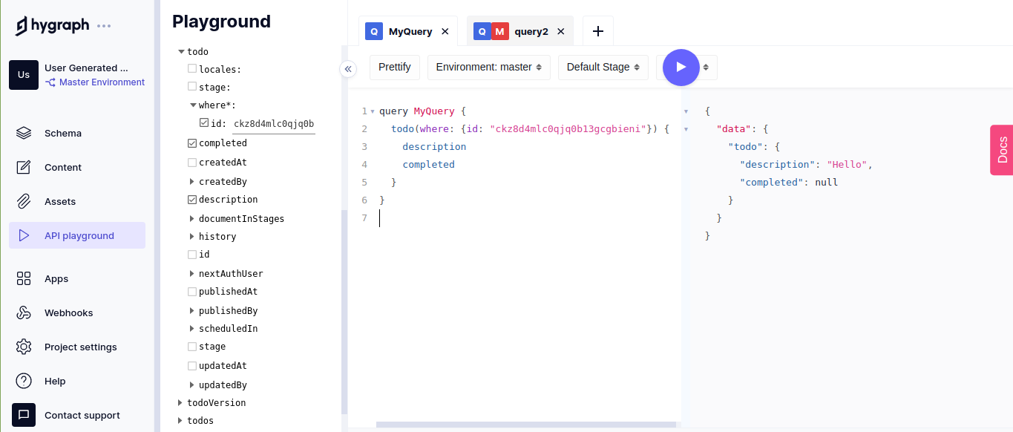
Task: Open the Content editor icon
Action: click(24, 168)
